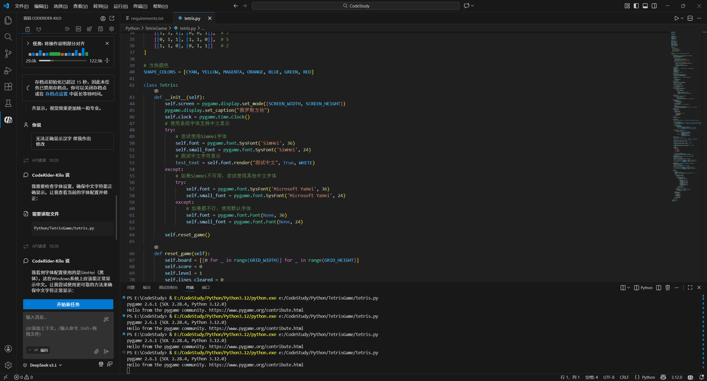Toggle the primary sidebar layout button
This screenshot has height=381, width=707.
(636, 6)
